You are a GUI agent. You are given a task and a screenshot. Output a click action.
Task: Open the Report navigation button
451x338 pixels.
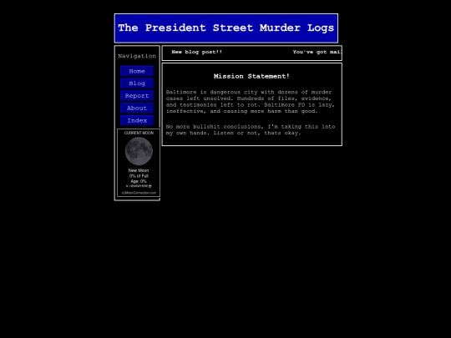pos(137,96)
